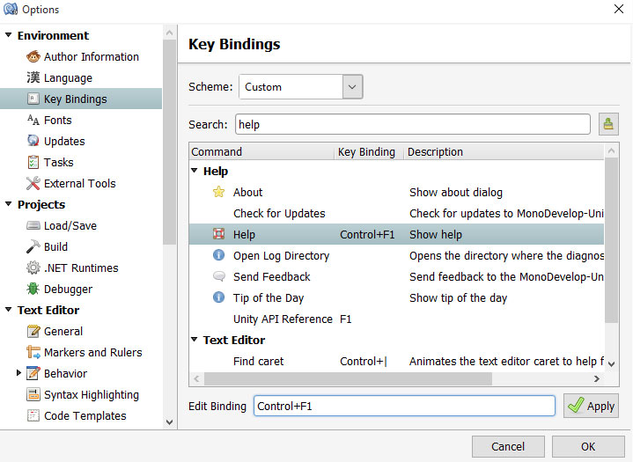Click the Tip of the Day info icon
Image resolution: width=633 pixels, height=462 pixels.
click(x=219, y=297)
